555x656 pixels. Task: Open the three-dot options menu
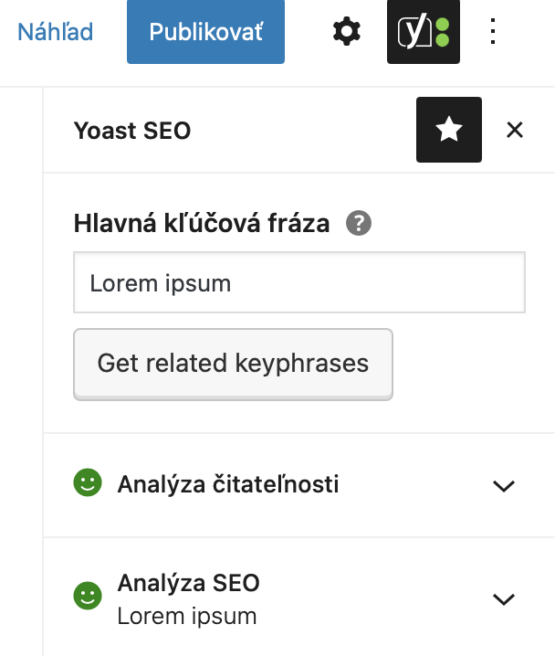point(493,31)
